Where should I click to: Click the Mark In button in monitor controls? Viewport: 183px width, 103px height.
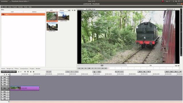tap(92, 68)
